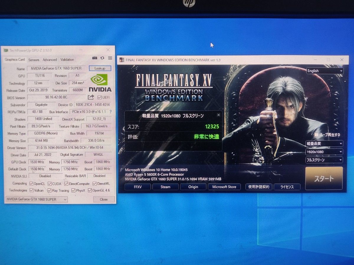Screen dimensions: 354x265
Task: Click the BIOS export share icon
Action: click(x=91, y=97)
